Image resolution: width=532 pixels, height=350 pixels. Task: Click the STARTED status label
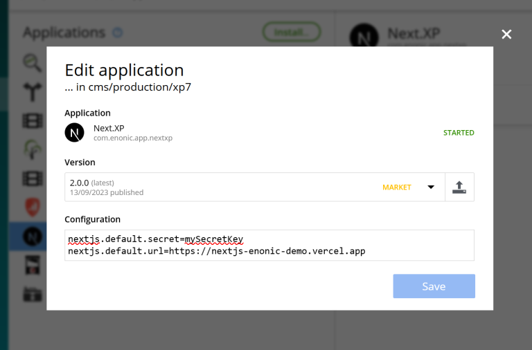pyautogui.click(x=459, y=133)
